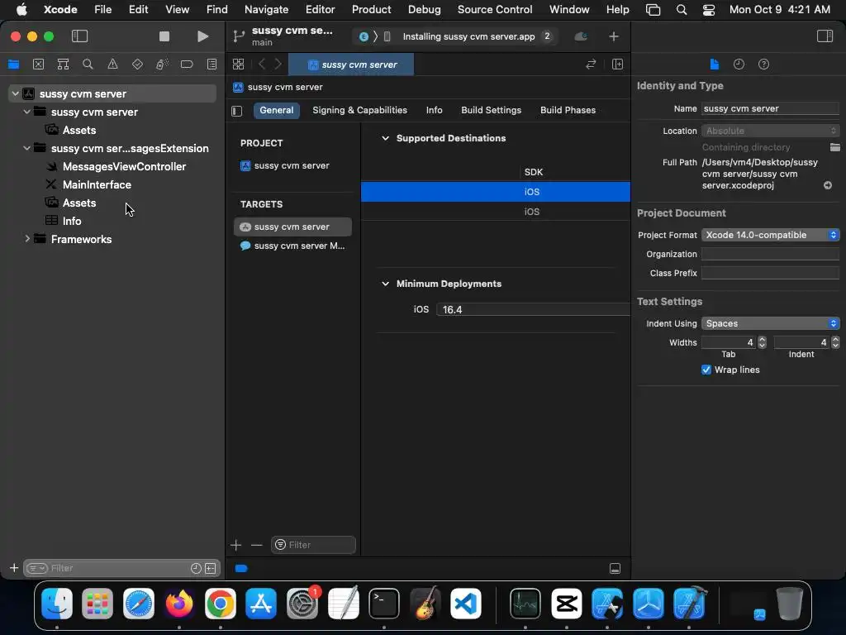This screenshot has width=846, height=635.
Task: Add a new target with plus button
Action: point(235,545)
